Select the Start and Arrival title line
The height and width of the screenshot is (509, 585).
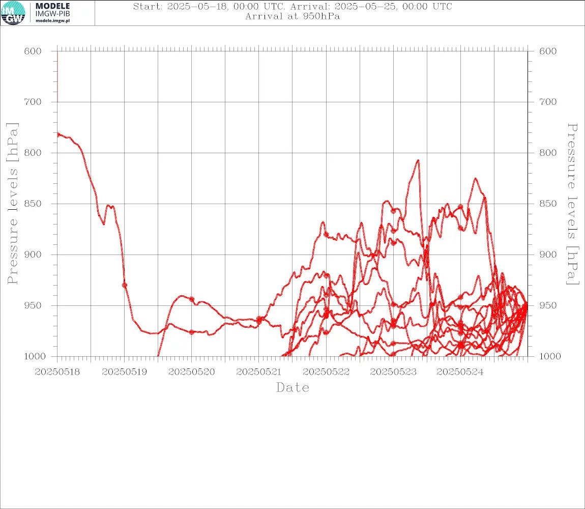(x=292, y=6)
